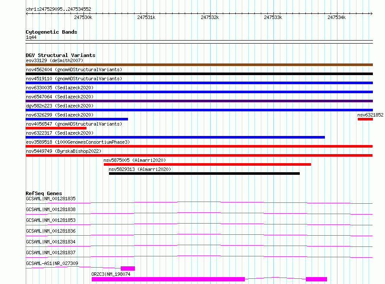The image size is (385, 284).
Task: Select the GCSAML|NM_001281853 transcript label
Action: [51, 220]
